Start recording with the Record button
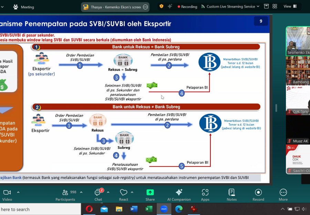 [258, 195]
